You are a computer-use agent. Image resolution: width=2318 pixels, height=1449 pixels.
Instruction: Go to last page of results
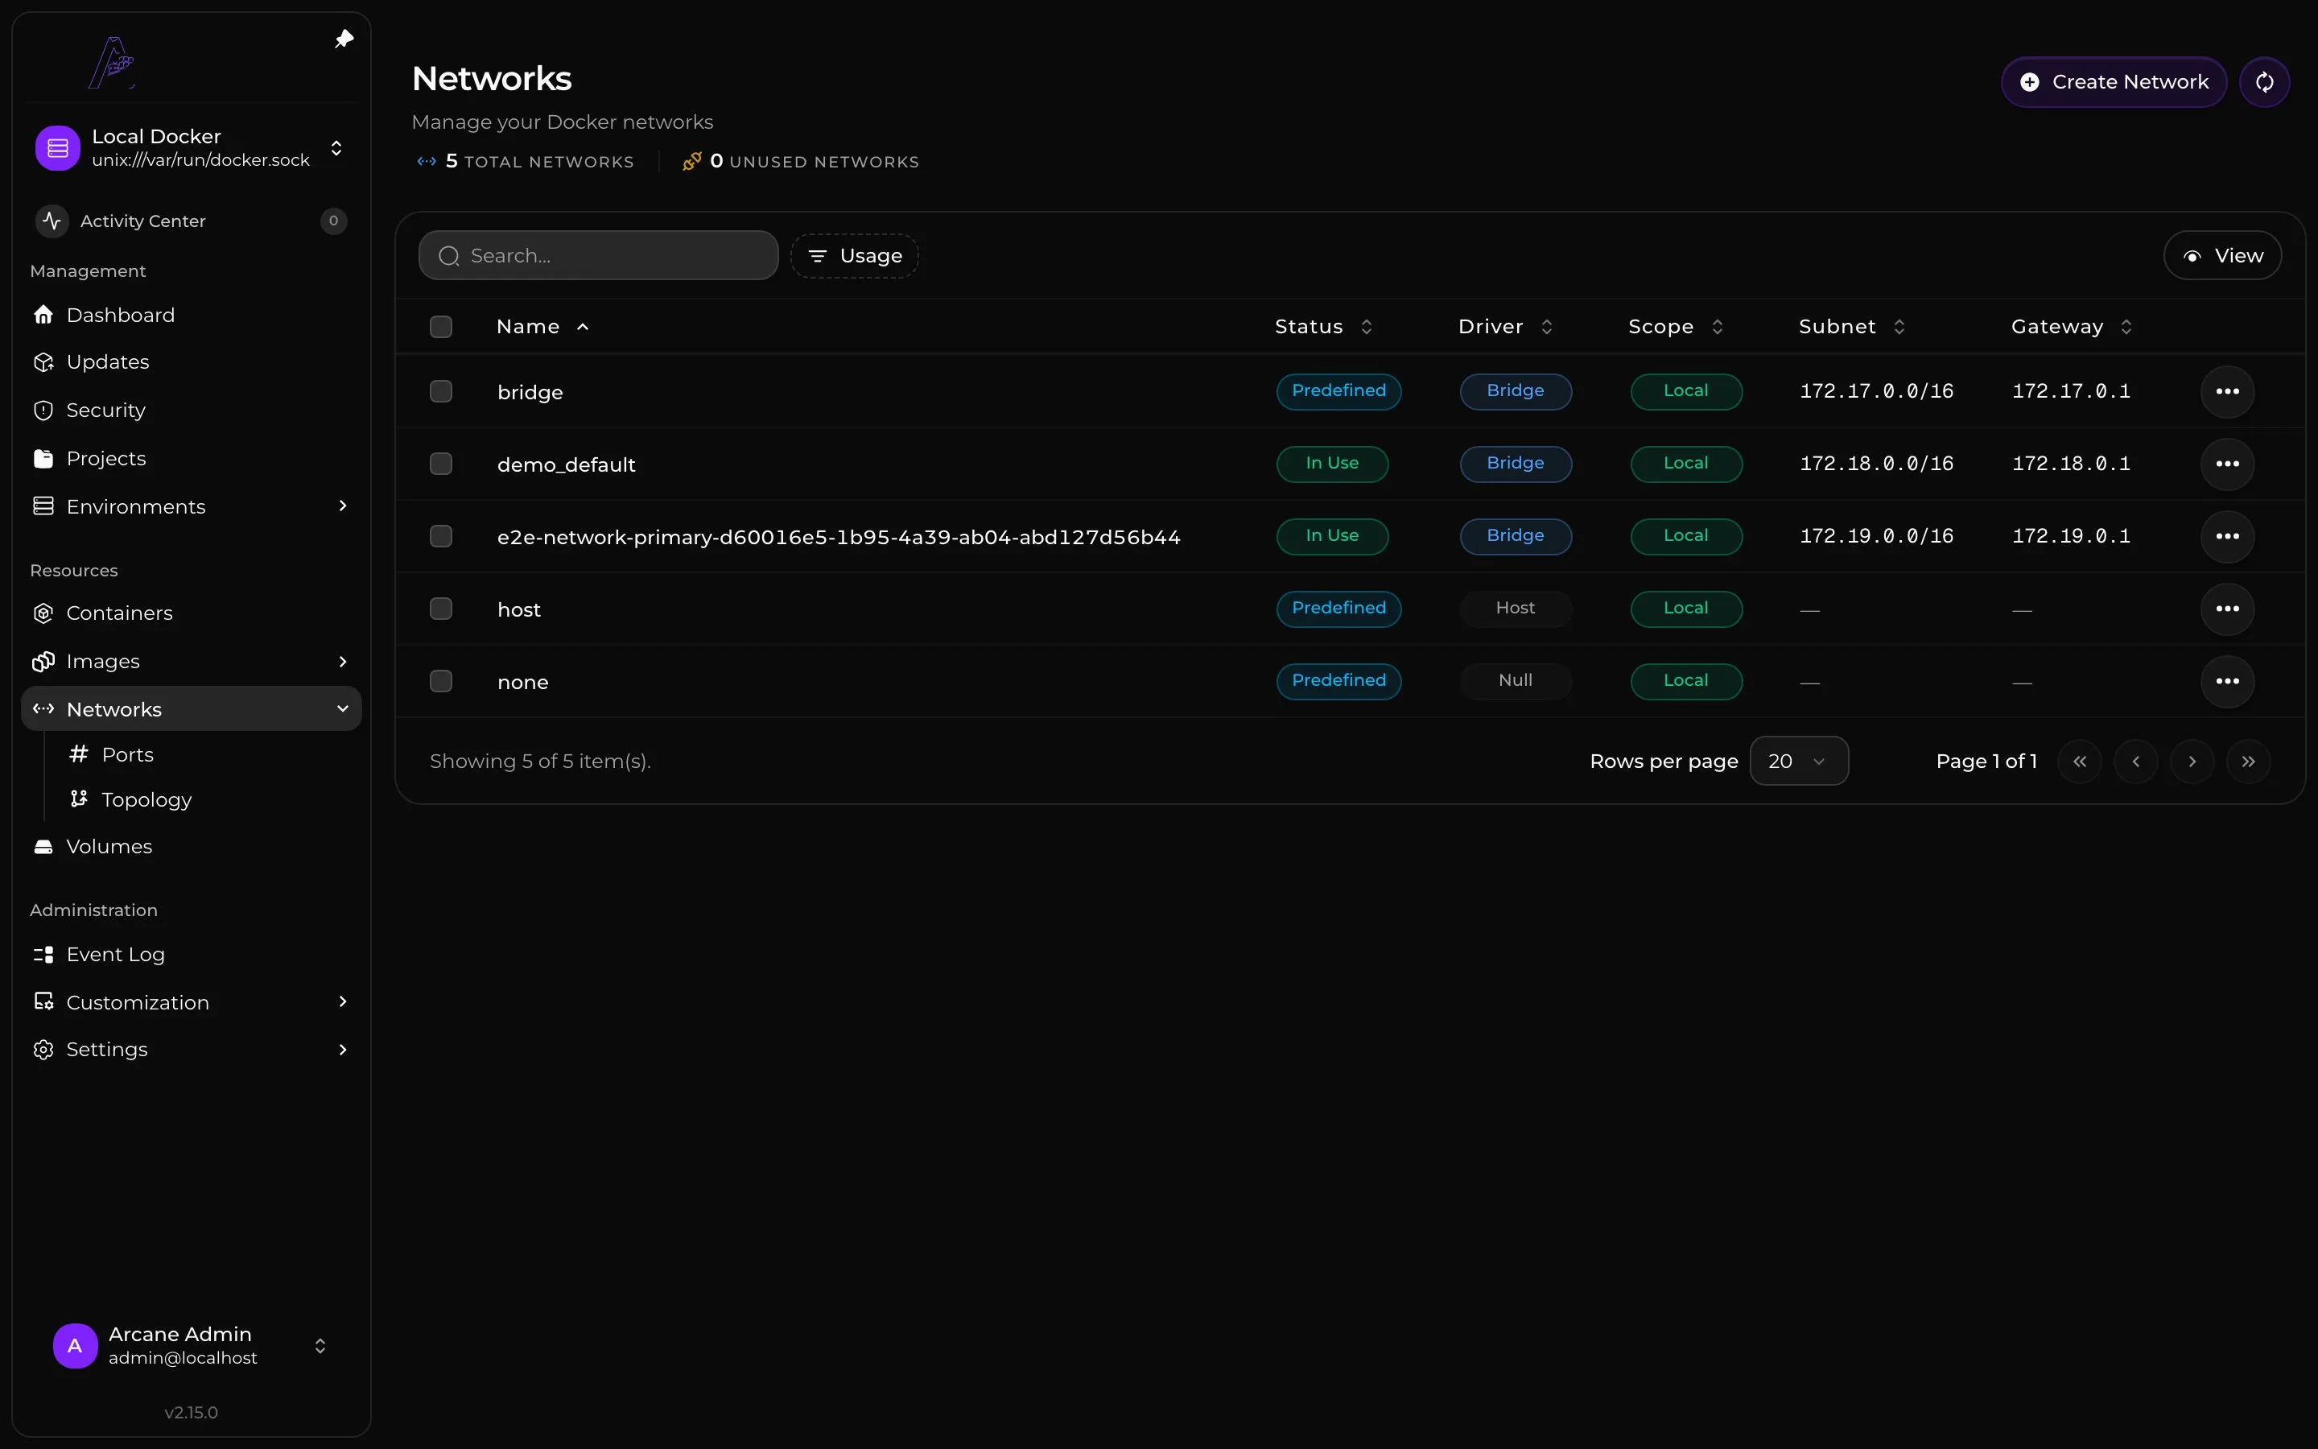coord(2248,762)
